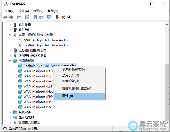This screenshot has width=170, height=132.
Task: Open the 操作(A) menu
Action: (24, 11)
